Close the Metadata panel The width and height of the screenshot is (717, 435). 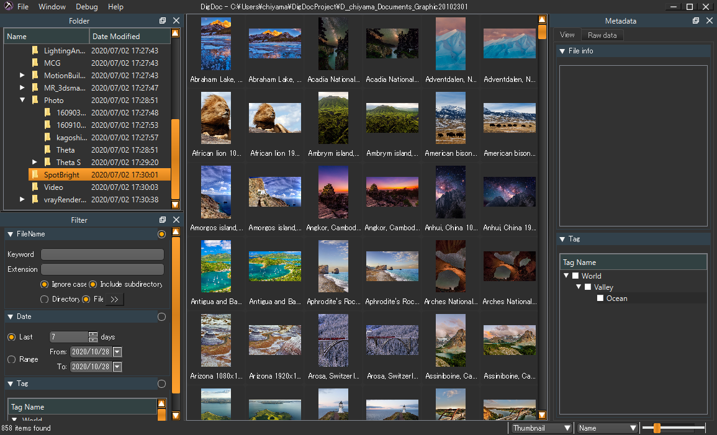[709, 20]
